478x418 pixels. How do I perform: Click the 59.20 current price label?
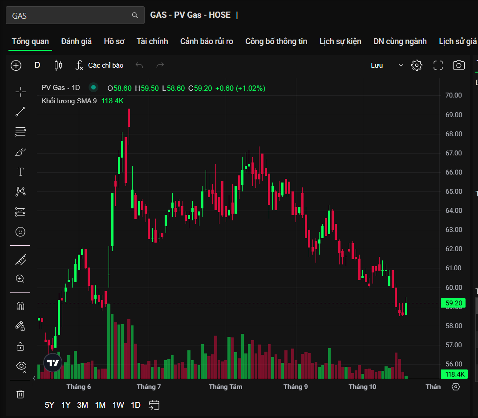[x=453, y=303]
